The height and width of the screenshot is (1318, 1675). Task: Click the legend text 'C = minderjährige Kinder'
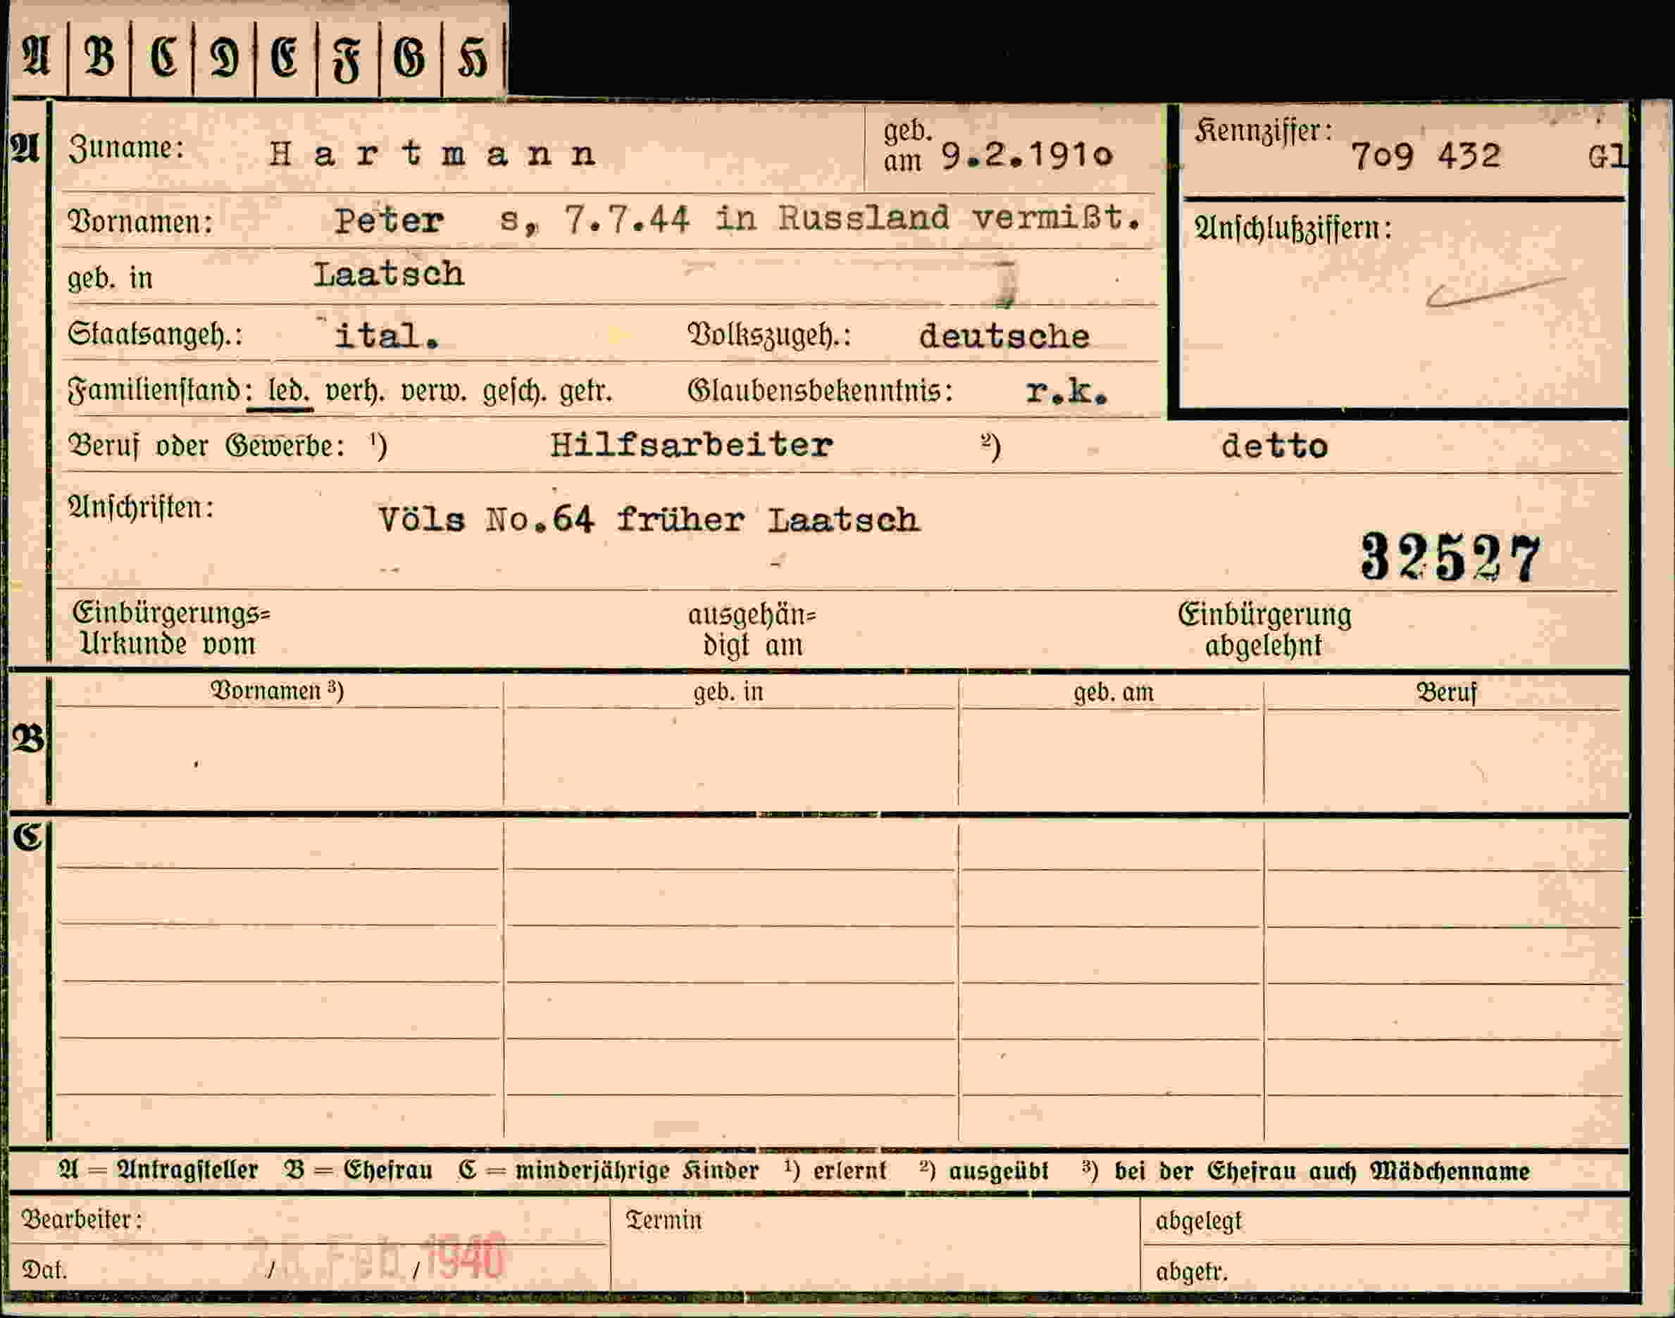(609, 1172)
